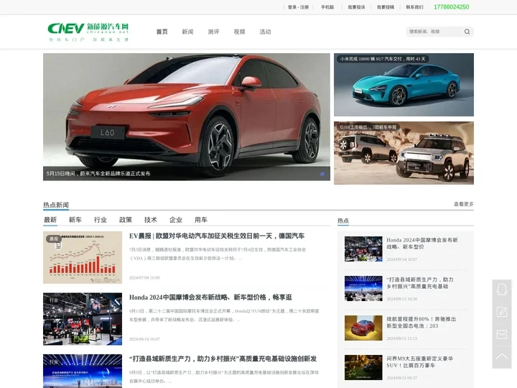The image size is (517, 388).
Task: Open the red L60 car banner image
Action: (186, 117)
